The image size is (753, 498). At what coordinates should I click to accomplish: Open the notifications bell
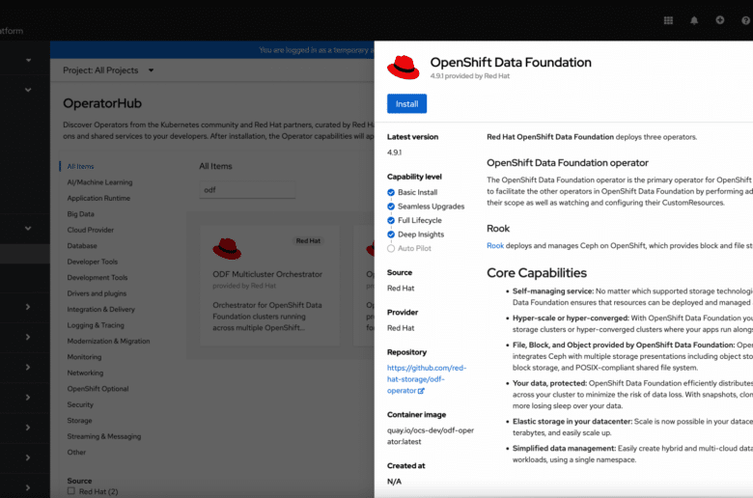(x=694, y=20)
